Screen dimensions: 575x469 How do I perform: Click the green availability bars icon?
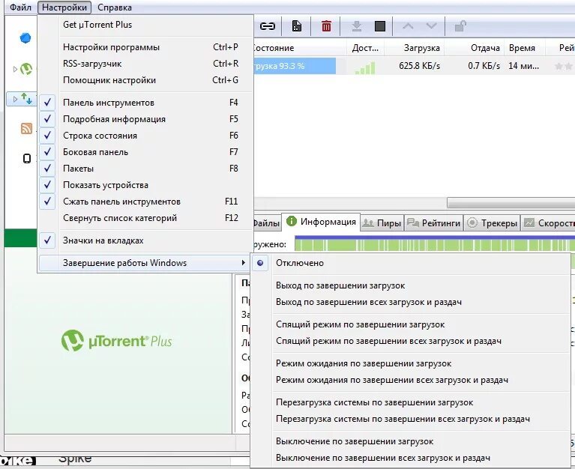pos(365,67)
